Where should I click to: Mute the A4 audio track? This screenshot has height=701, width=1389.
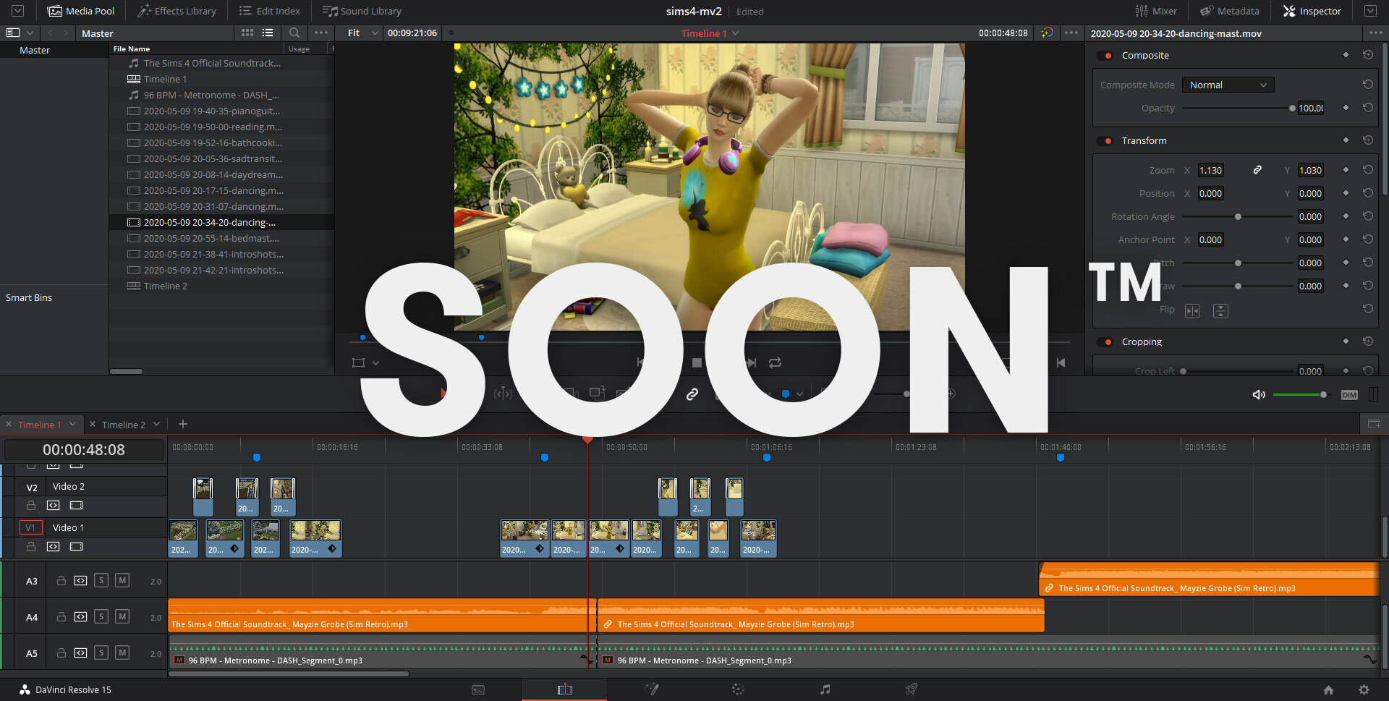pyautogui.click(x=122, y=616)
